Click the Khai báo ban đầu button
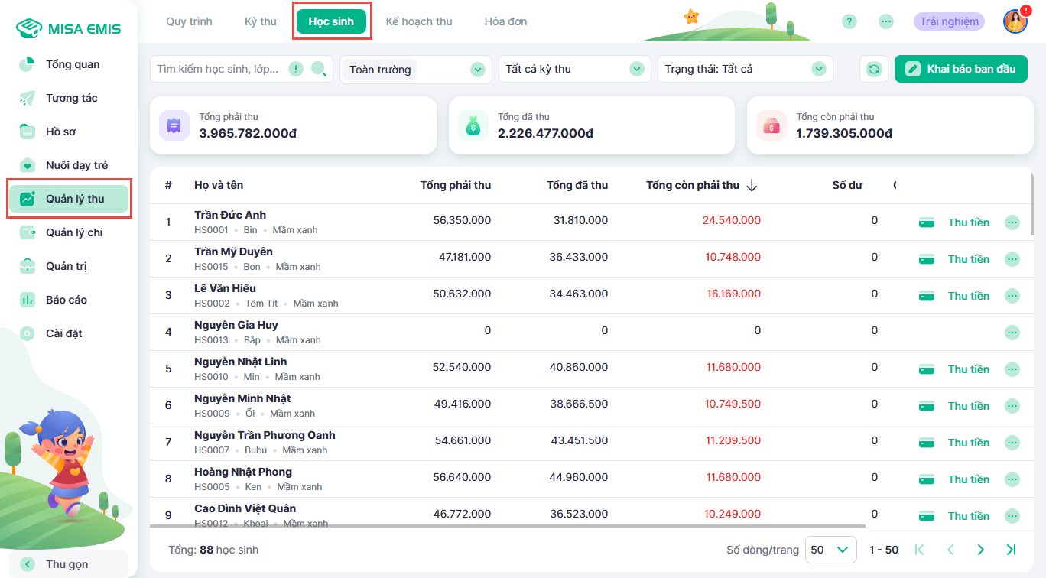 (x=961, y=69)
